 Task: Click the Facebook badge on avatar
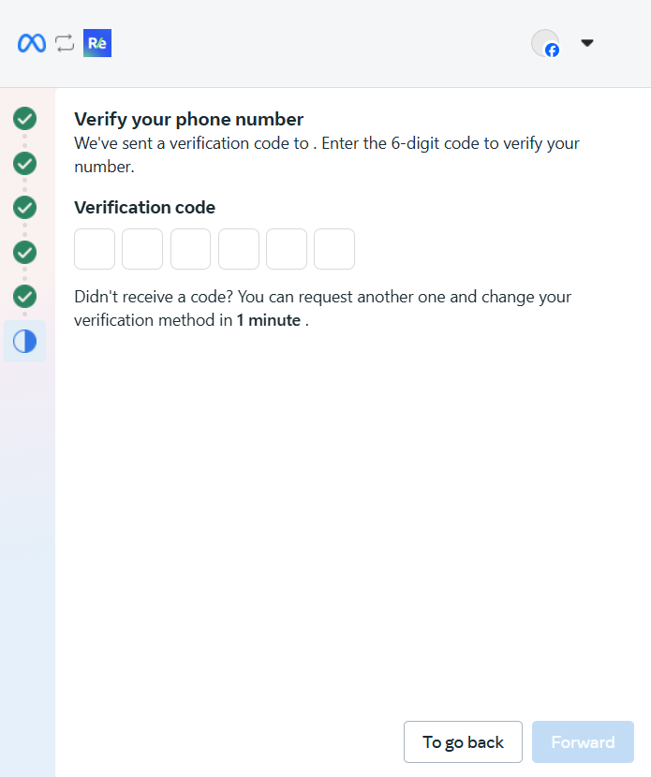click(x=553, y=51)
